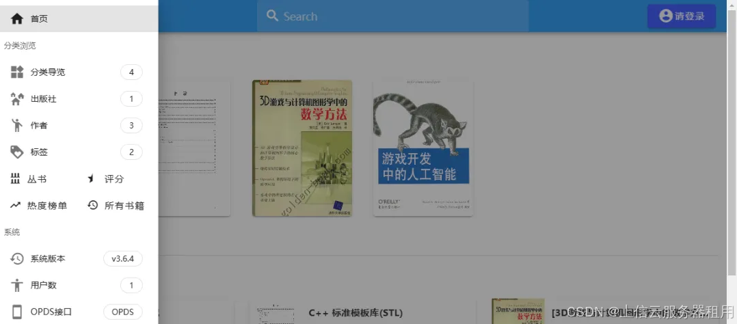Click the 标签 tag icon
This screenshot has height=324, width=737.
tap(17, 152)
